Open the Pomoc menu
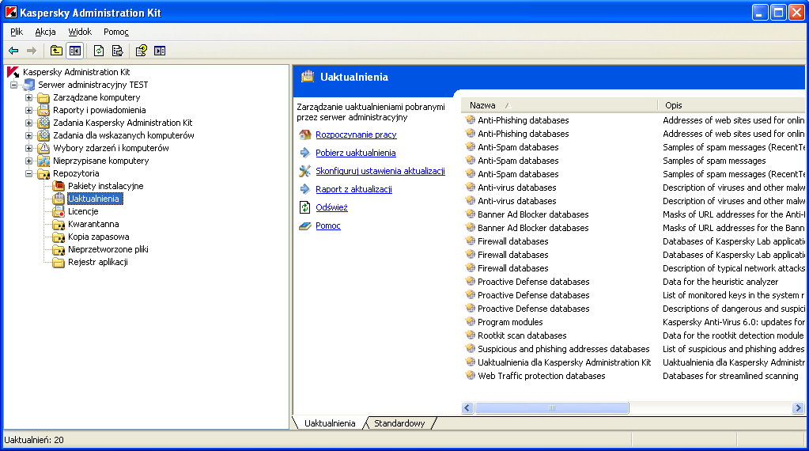809x451 pixels. (x=116, y=32)
